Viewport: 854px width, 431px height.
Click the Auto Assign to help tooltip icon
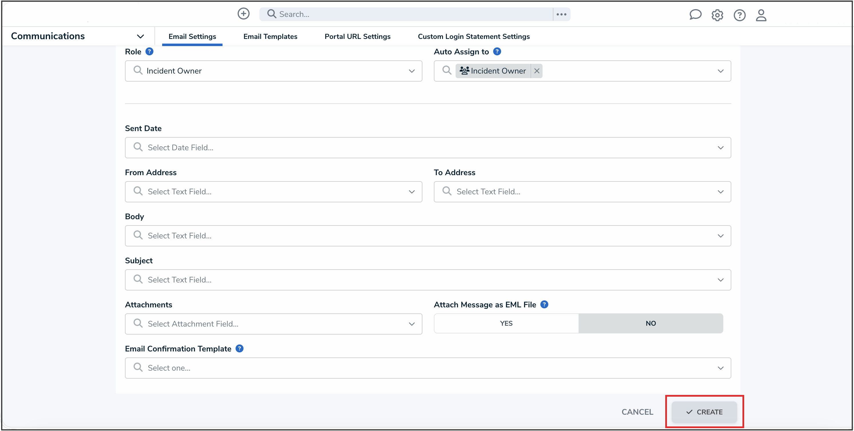click(497, 52)
